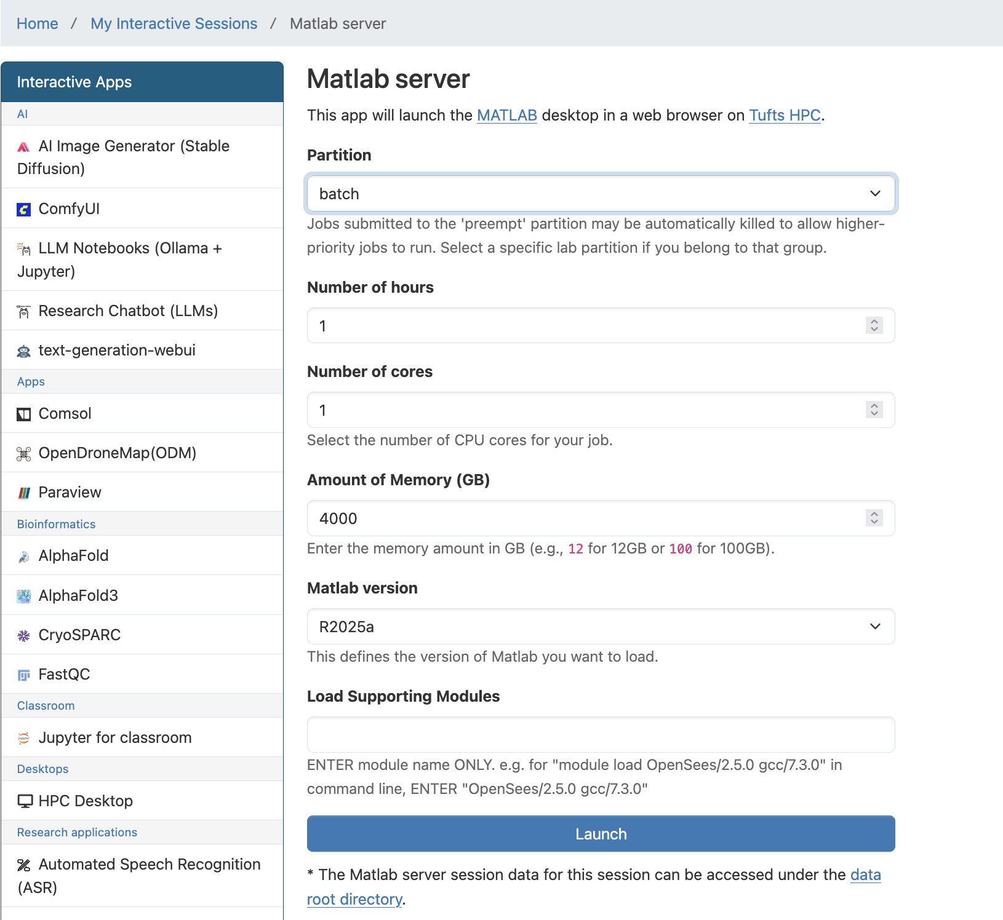Expand the Matlab version dropdown
Screen dimensions: 1003x920
[x=601, y=627]
